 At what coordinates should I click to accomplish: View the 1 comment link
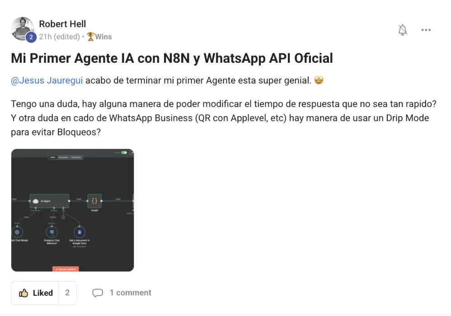click(130, 293)
